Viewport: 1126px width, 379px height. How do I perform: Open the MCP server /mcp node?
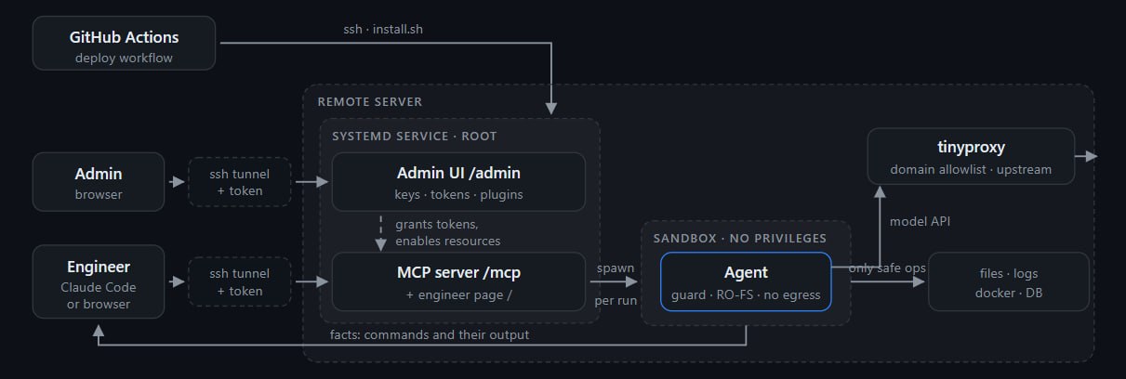458,281
